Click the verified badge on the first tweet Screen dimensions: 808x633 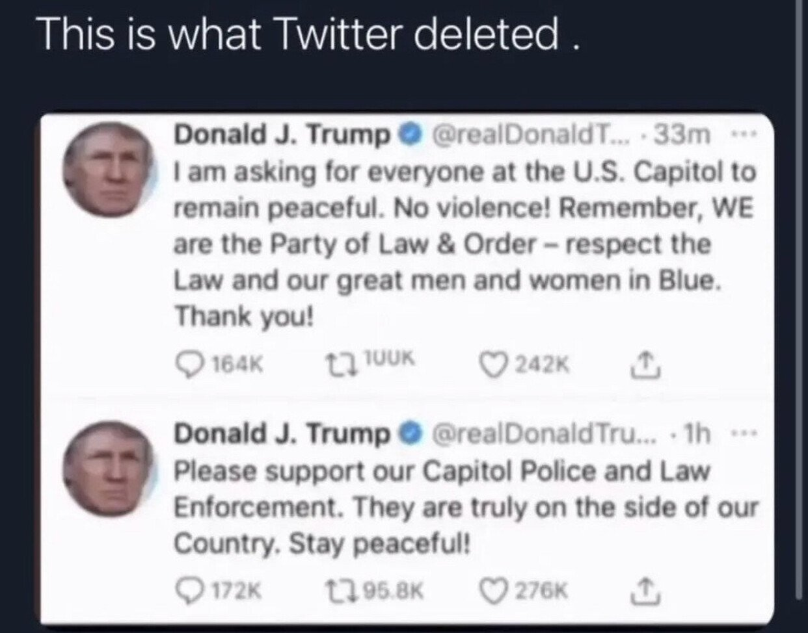(407, 135)
